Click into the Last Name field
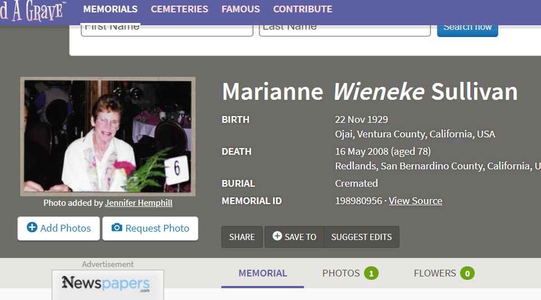This screenshot has width=541, height=300. (345, 30)
